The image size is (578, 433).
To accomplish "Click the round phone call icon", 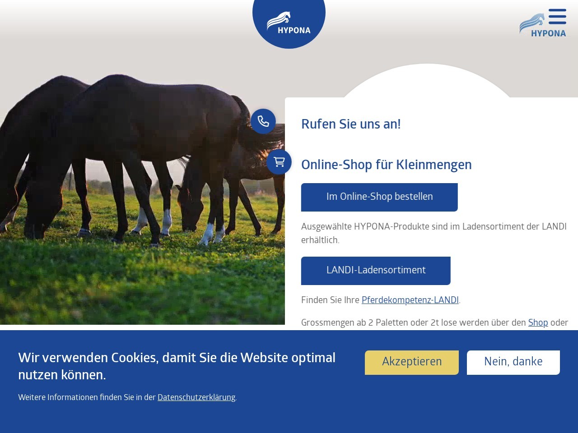I will (263, 121).
